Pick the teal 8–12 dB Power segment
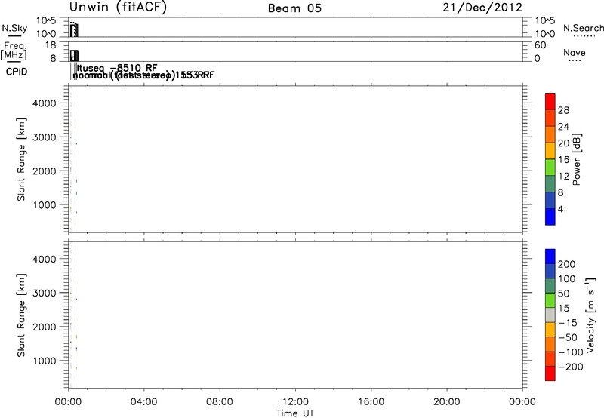The height and width of the screenshot is (418, 604). click(x=550, y=184)
